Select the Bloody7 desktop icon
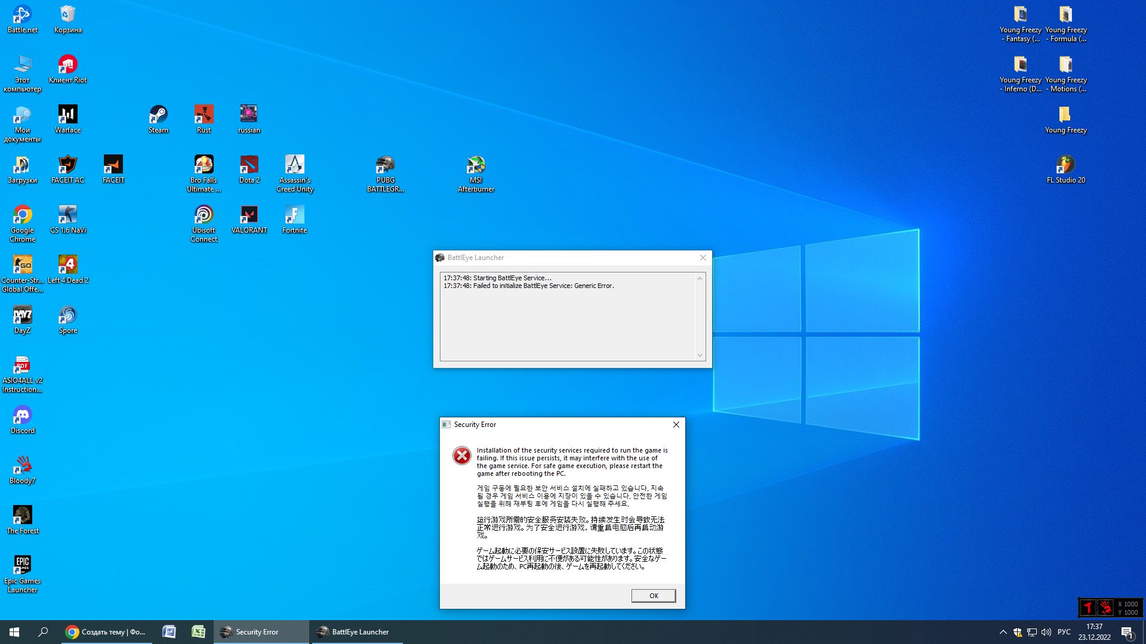Screen dimensions: 1146x644 tap(23, 470)
